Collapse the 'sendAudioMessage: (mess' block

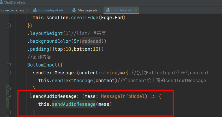point(9,96)
